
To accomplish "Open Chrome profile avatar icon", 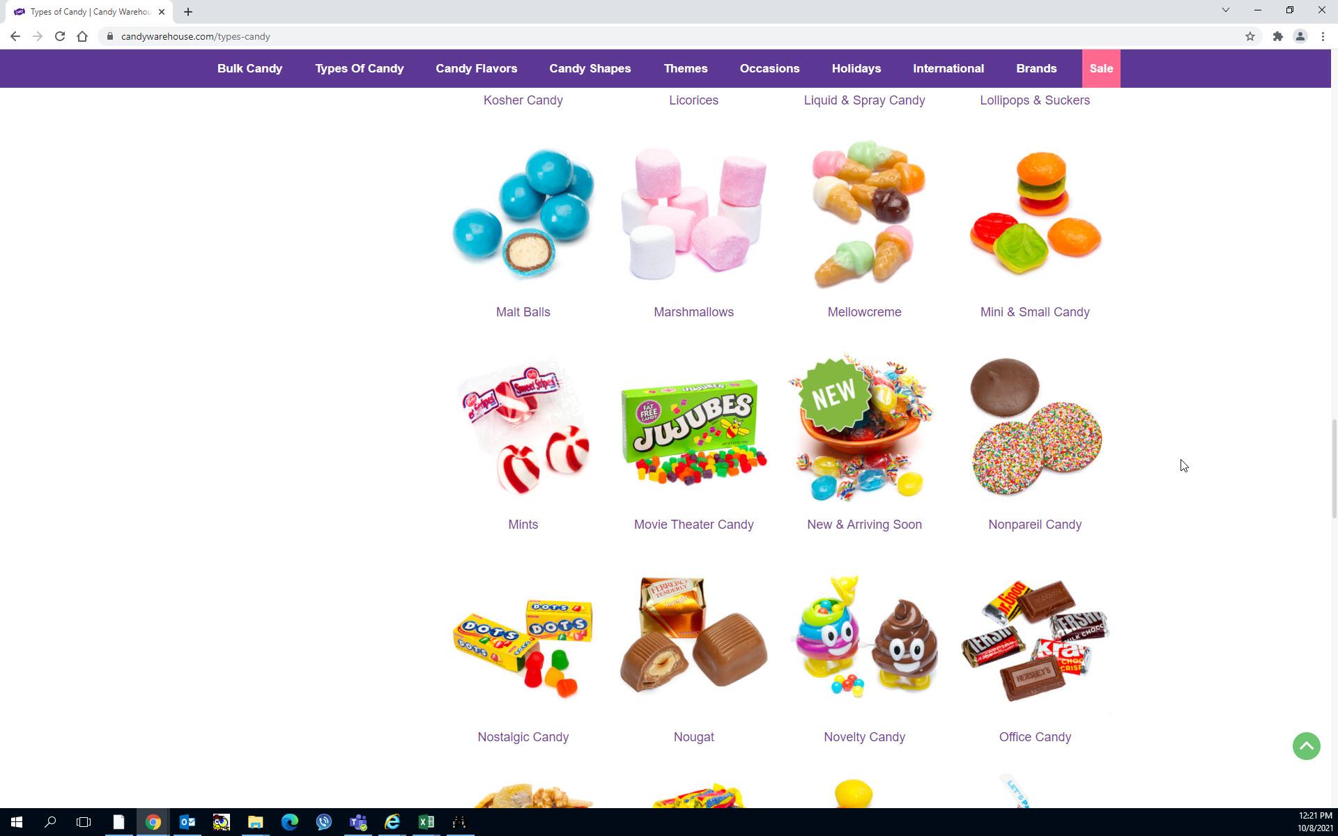I will (1300, 36).
